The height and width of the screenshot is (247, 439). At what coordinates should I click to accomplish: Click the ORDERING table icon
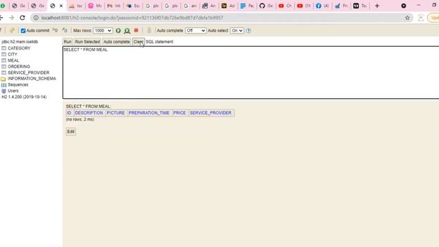click(x=3, y=67)
